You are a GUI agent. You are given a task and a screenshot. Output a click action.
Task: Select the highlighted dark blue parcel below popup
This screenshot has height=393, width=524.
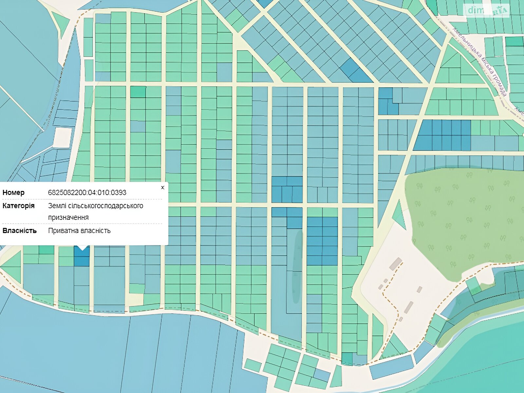82,259
